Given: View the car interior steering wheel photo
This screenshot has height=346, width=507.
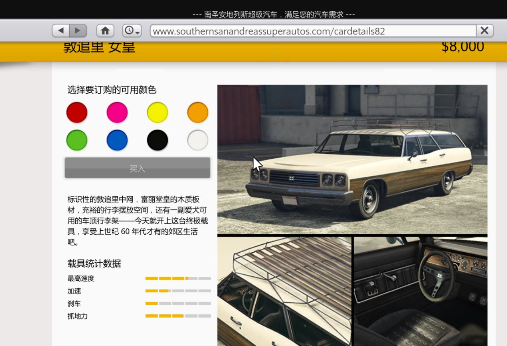Looking at the screenshot, I should click(x=421, y=291).
